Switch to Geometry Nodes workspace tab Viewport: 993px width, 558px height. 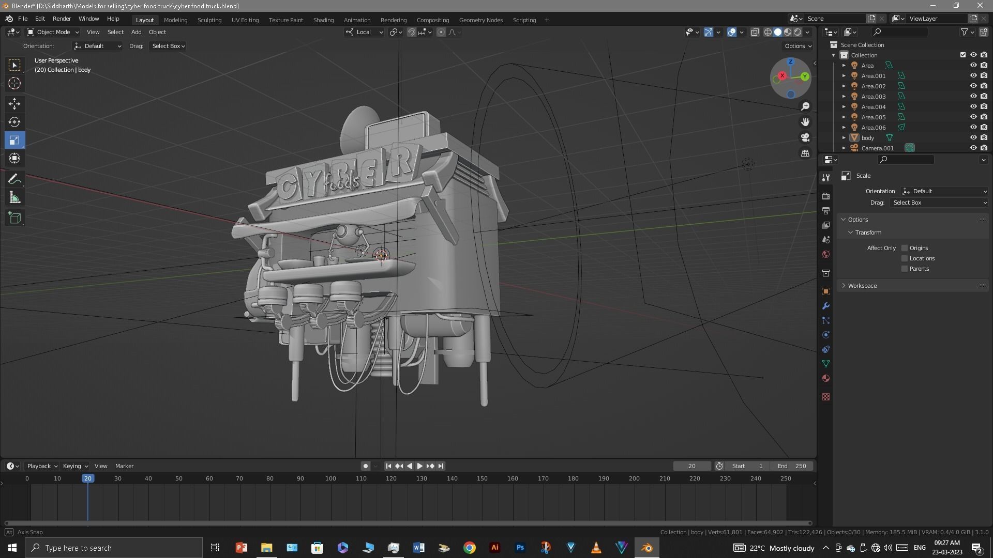tap(480, 20)
